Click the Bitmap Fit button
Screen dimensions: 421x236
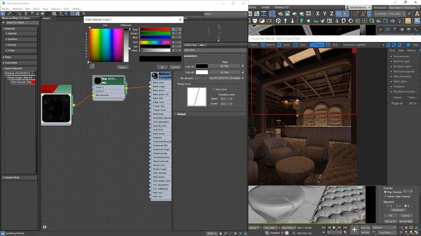[x=390, y=222]
